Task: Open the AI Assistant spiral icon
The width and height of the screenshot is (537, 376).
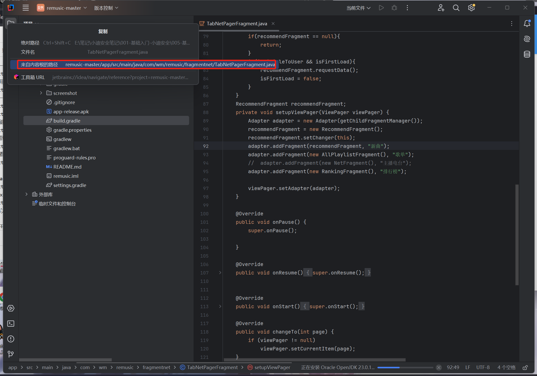Action: pyautogui.click(x=527, y=39)
